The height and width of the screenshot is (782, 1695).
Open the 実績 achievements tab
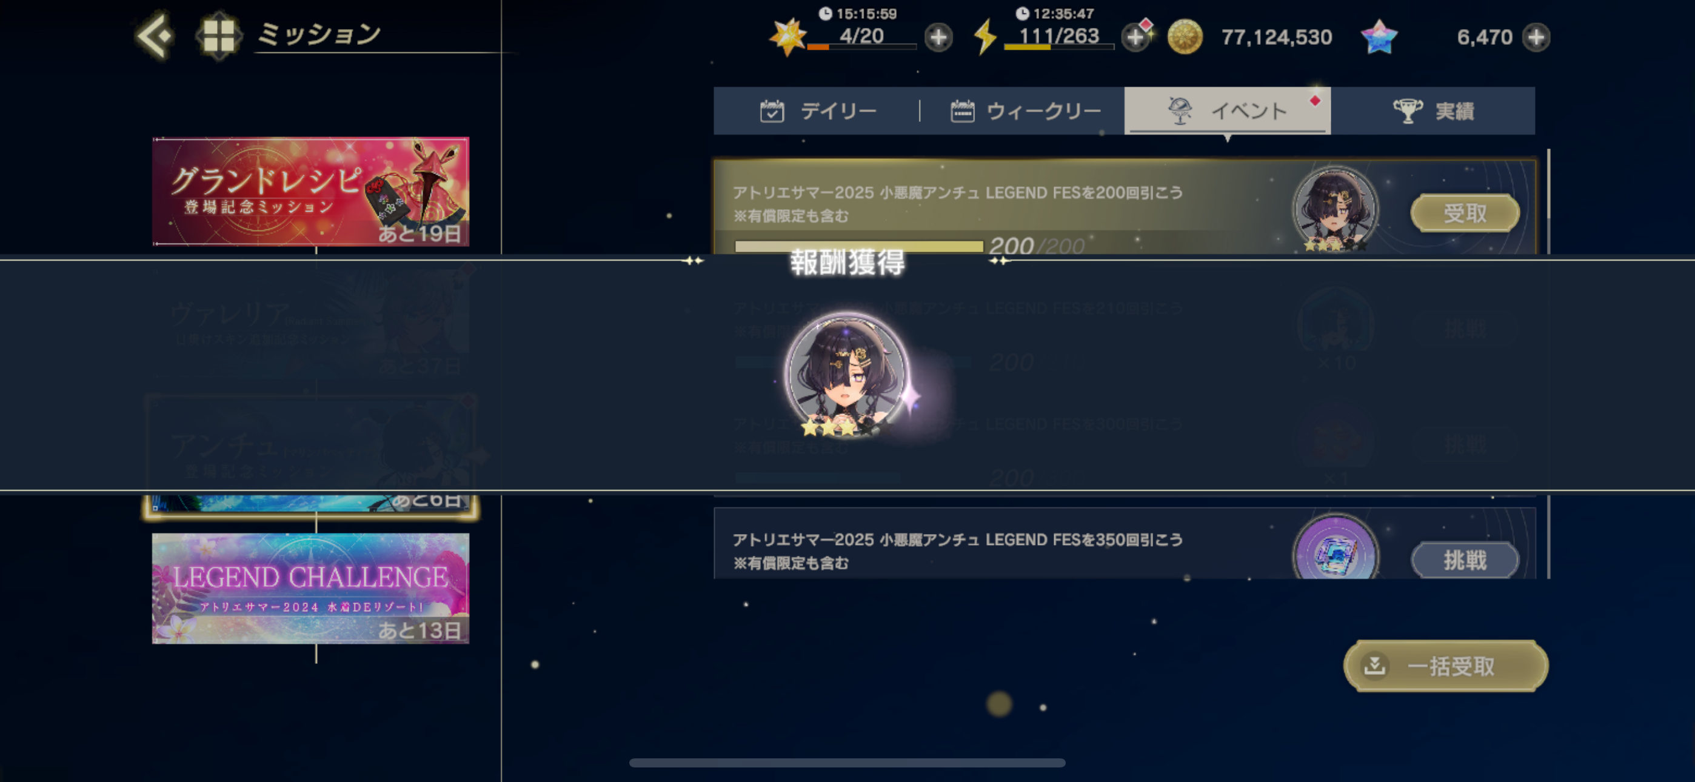[x=1433, y=110]
